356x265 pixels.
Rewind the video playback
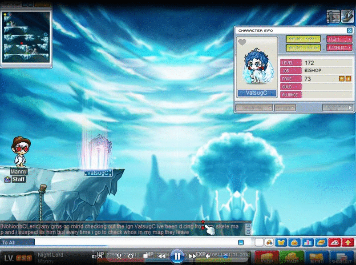(x=162, y=257)
